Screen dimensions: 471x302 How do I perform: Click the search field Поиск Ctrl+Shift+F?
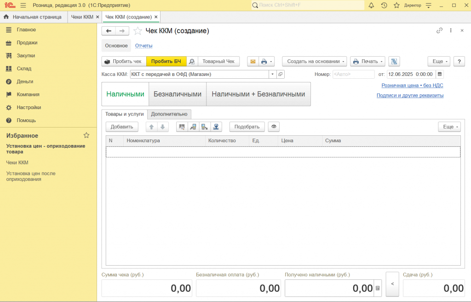click(308, 5)
